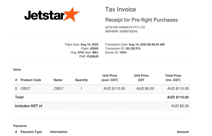Click the Transaction ID 39,120,374
Image resolution: width=212 pixels, height=136 pixels.
133,49
